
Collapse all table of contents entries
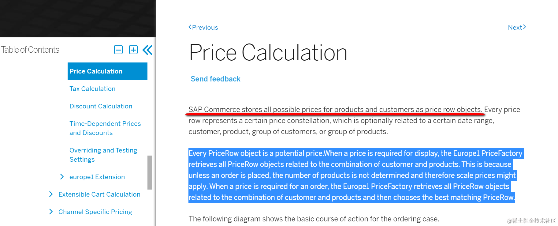[x=118, y=50]
